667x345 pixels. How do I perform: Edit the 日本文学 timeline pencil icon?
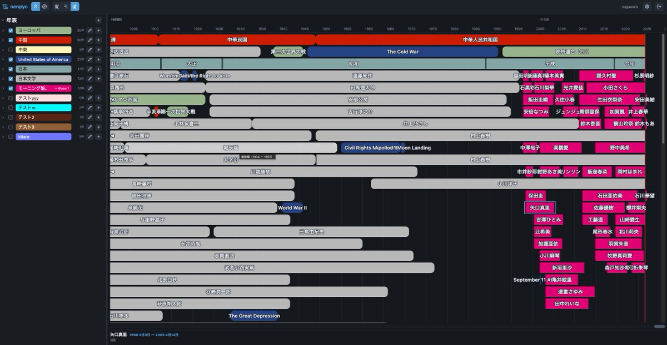[x=90, y=79]
